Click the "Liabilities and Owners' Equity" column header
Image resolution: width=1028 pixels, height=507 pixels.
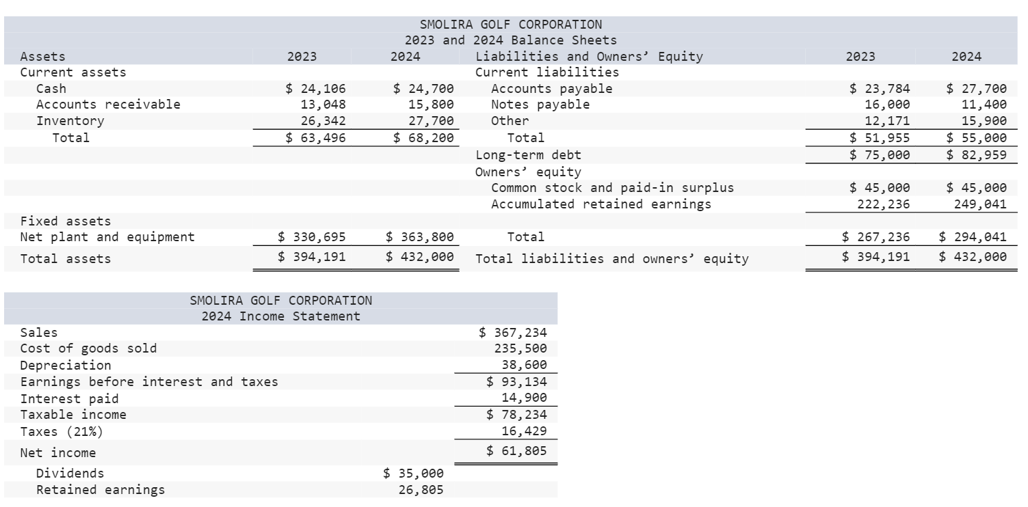click(x=589, y=57)
